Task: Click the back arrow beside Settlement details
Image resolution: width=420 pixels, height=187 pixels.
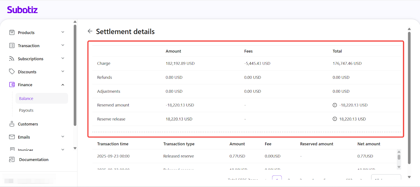Action: [x=90, y=31]
